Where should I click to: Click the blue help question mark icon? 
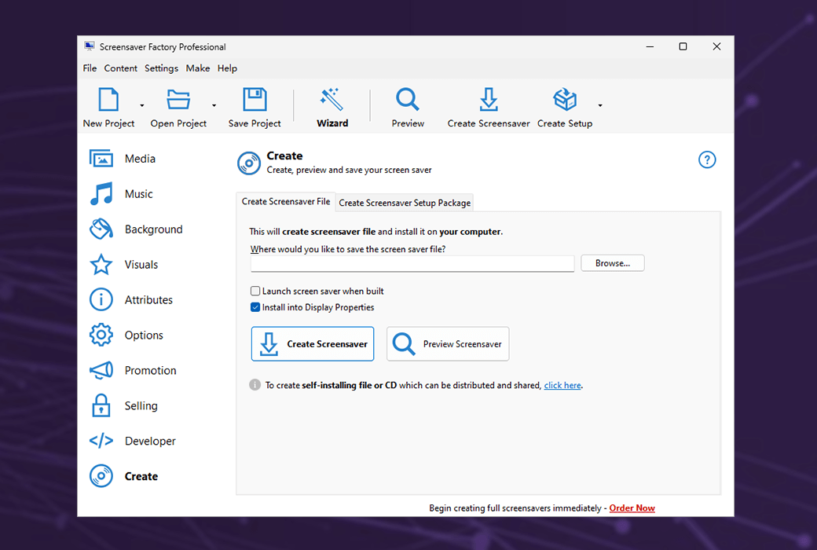coord(707,159)
